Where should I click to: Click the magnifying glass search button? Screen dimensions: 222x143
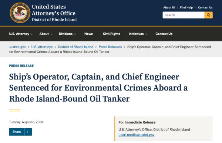point(208,15)
